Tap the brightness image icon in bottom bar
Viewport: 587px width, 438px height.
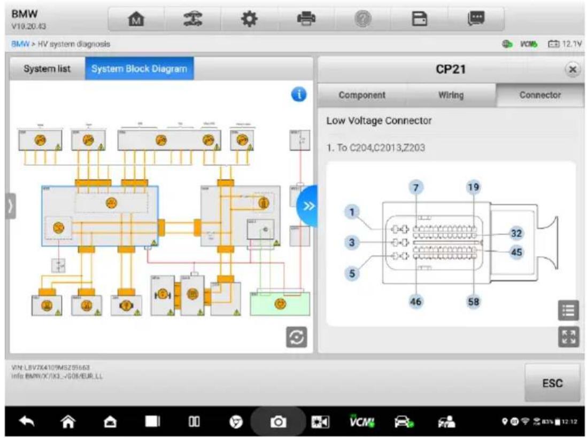[x=320, y=422]
